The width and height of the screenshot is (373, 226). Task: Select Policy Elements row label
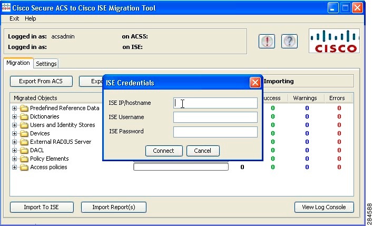coord(49,159)
